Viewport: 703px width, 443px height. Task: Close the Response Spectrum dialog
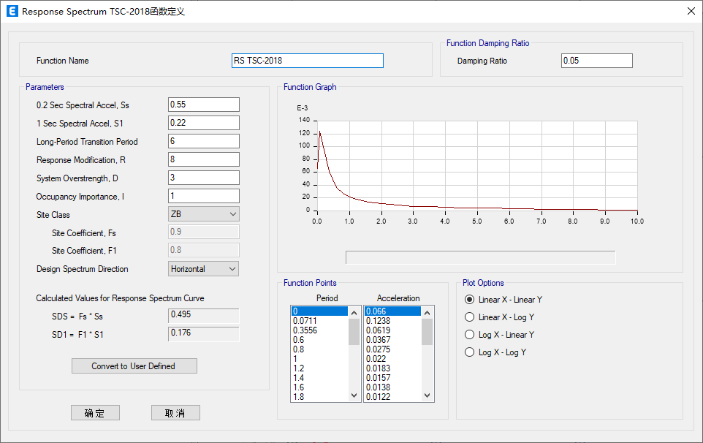coord(691,11)
